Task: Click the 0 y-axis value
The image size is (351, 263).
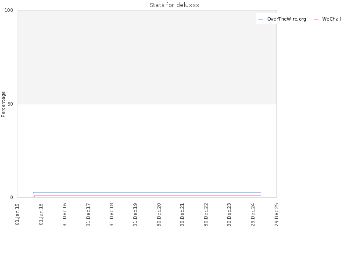Action: [x=12, y=198]
